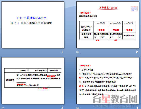The width and height of the screenshot is (141, 109).
Task: Click the red bracketed heading on slide 4
Action: [85, 65]
